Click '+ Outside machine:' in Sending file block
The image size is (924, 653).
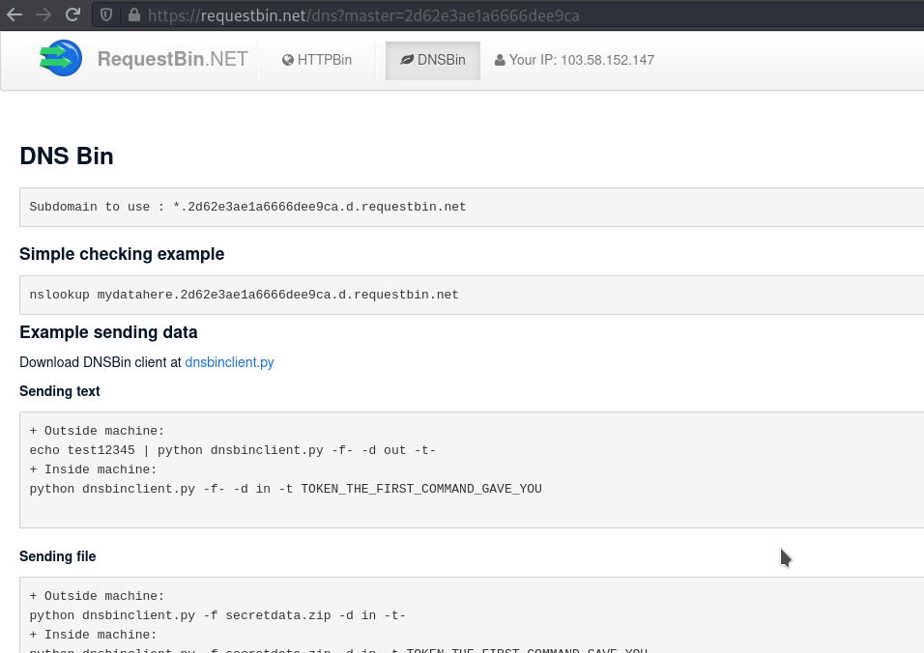(97, 596)
